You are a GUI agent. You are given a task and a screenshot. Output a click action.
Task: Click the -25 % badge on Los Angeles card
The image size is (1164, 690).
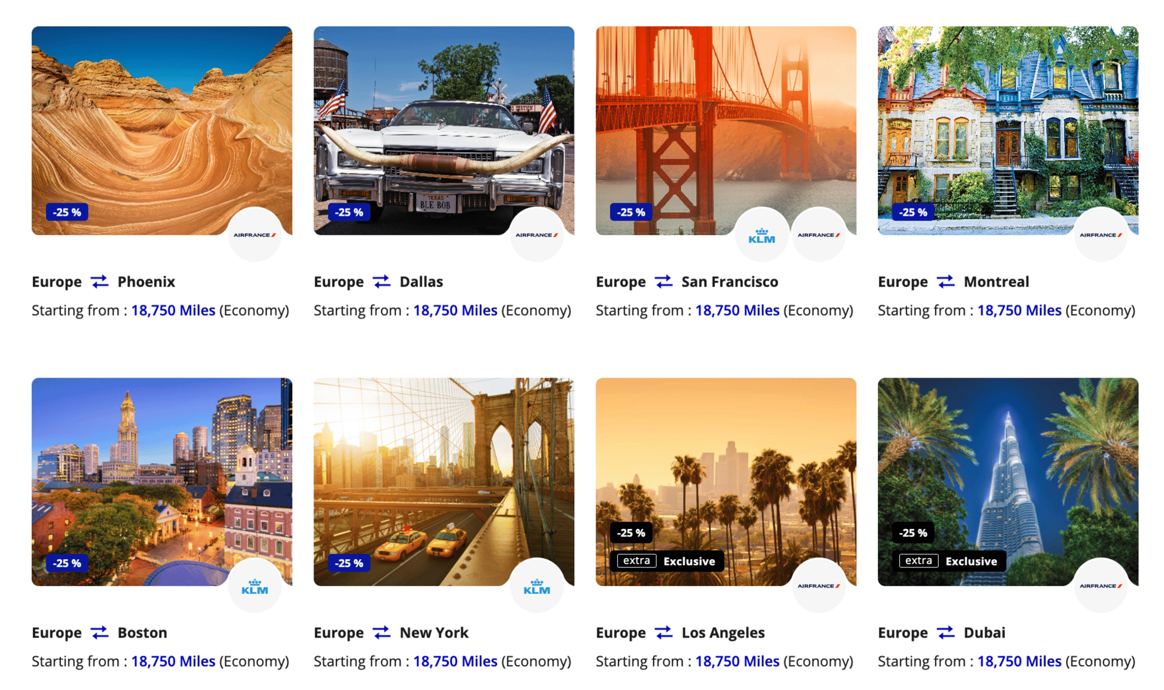632,533
